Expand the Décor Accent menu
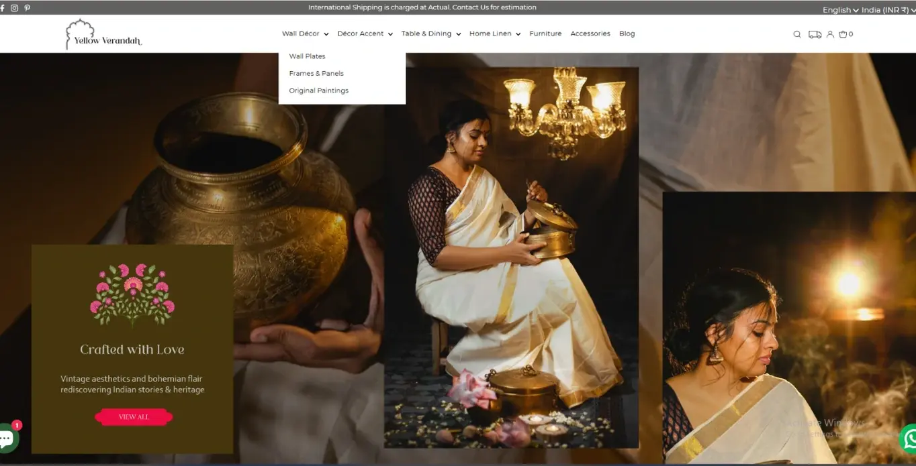 pos(365,34)
